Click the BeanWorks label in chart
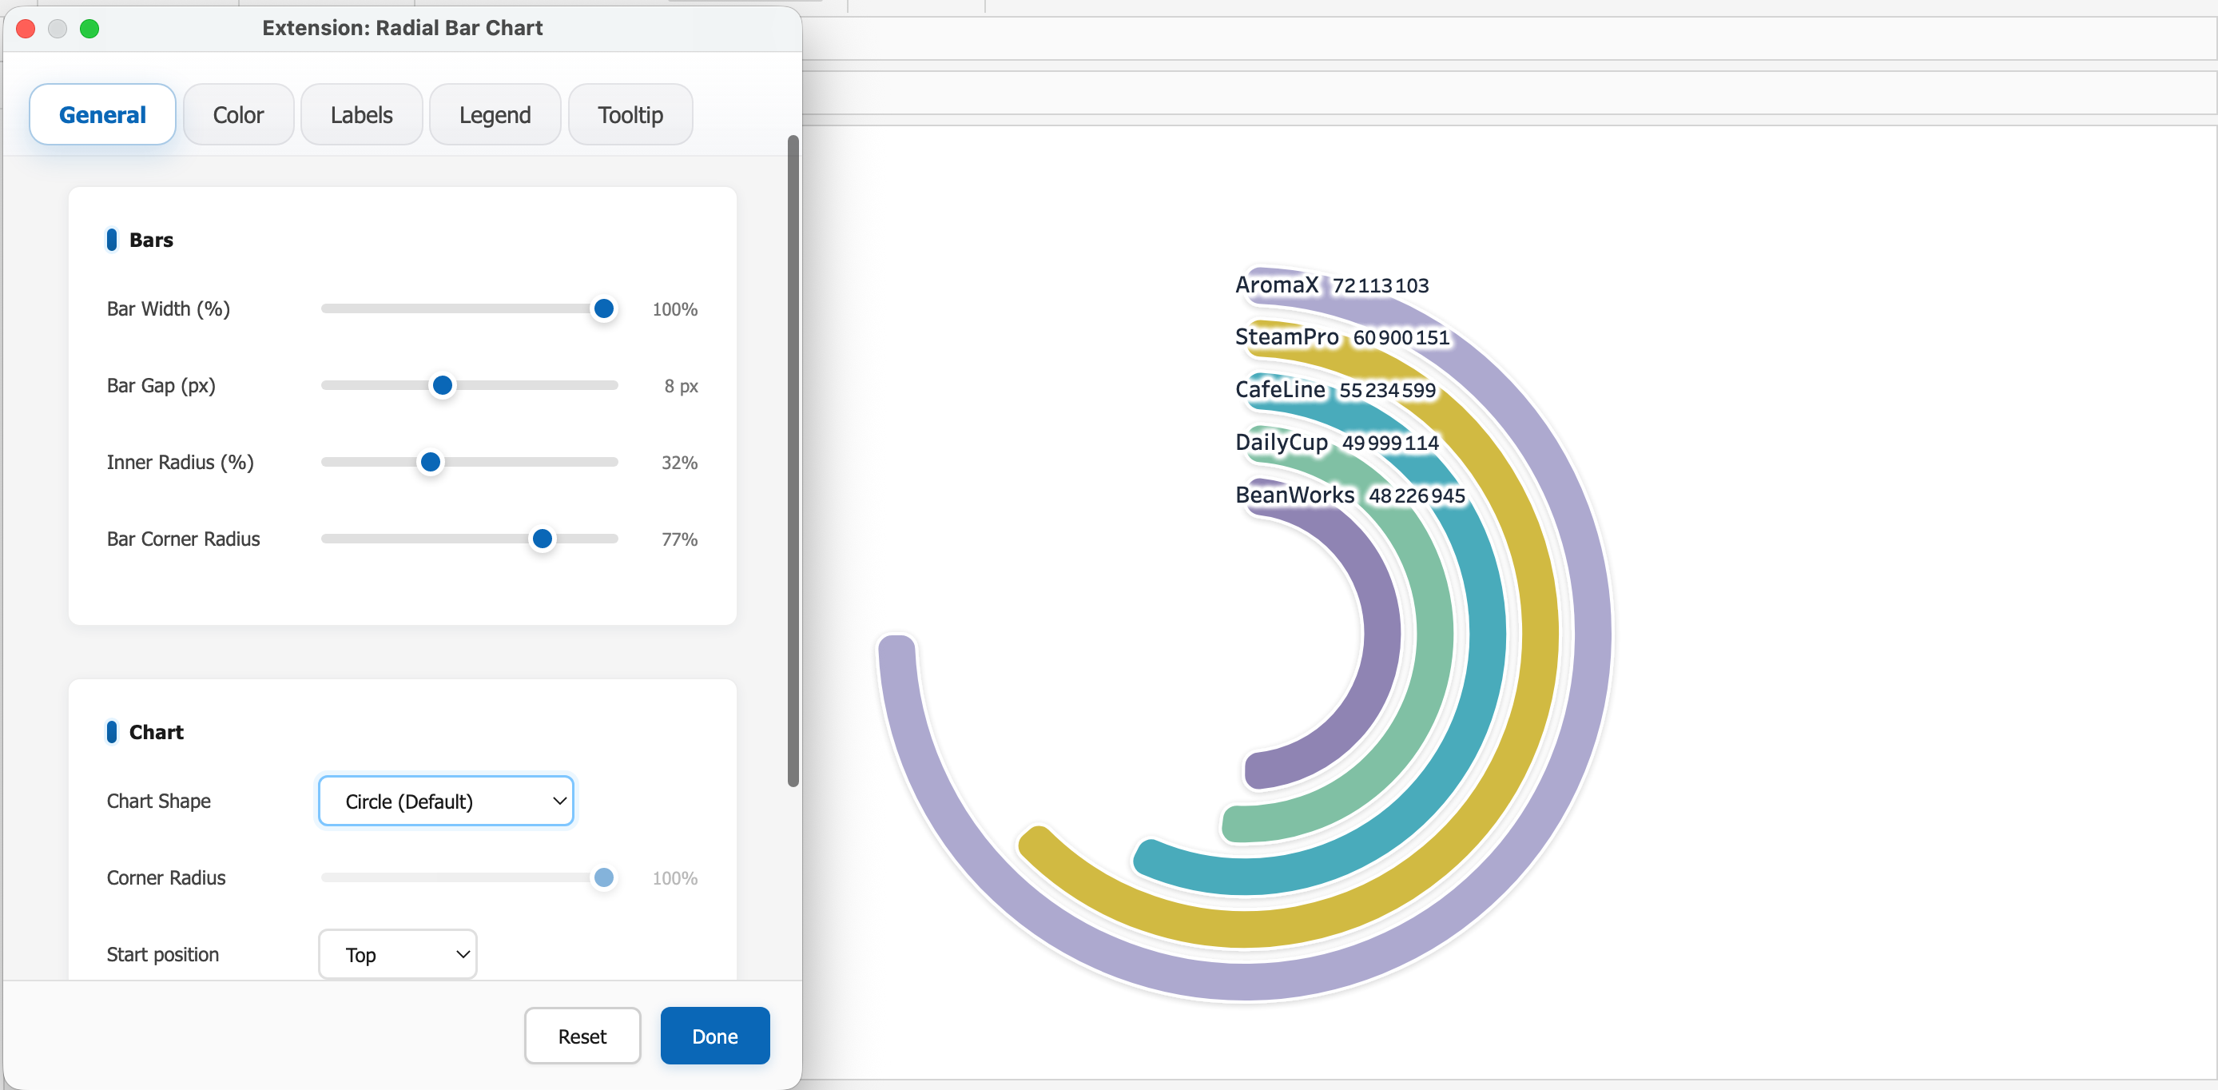This screenshot has height=1090, width=2218. tap(1294, 495)
